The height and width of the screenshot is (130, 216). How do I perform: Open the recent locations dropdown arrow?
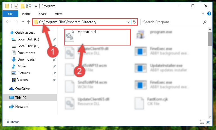coord(23,22)
